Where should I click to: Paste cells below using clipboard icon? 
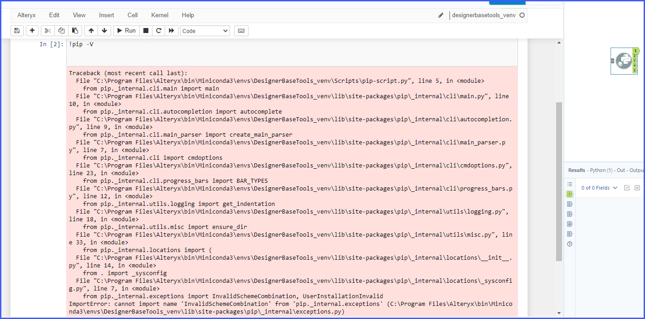(75, 31)
